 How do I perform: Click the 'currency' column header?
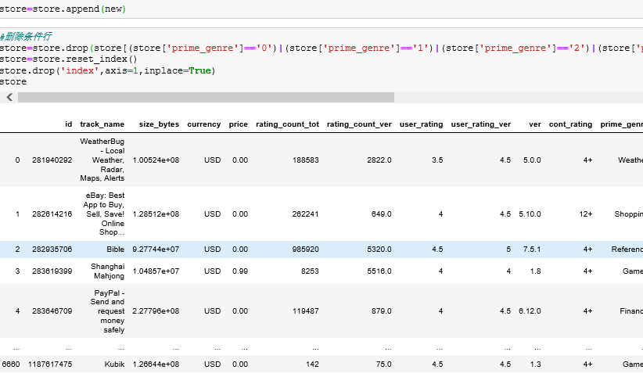coord(204,124)
